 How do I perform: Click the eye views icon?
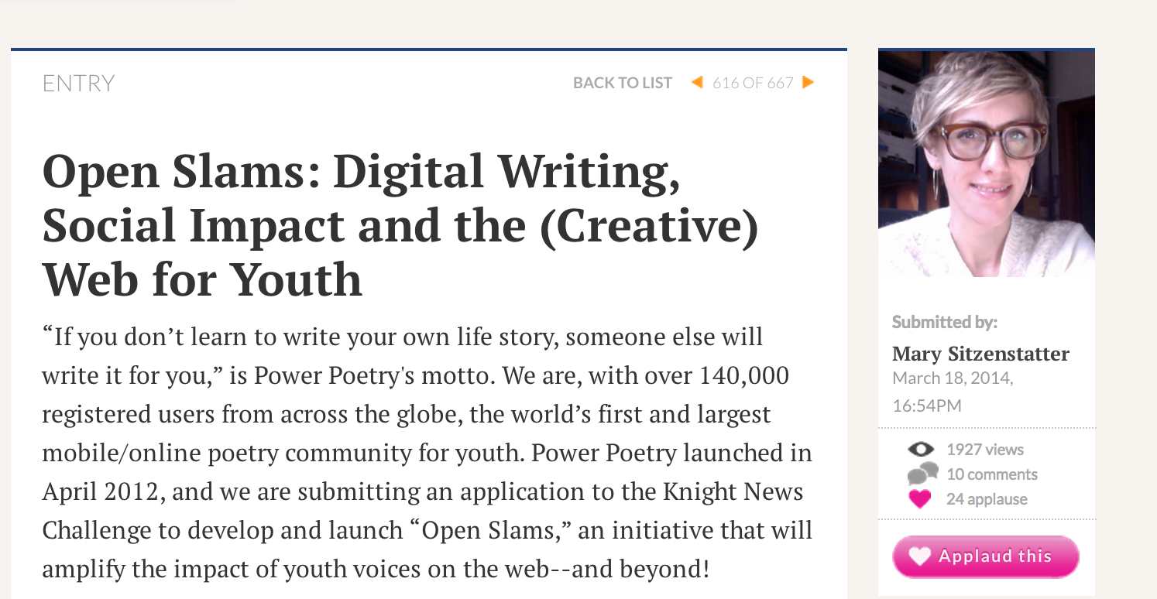[921, 450]
